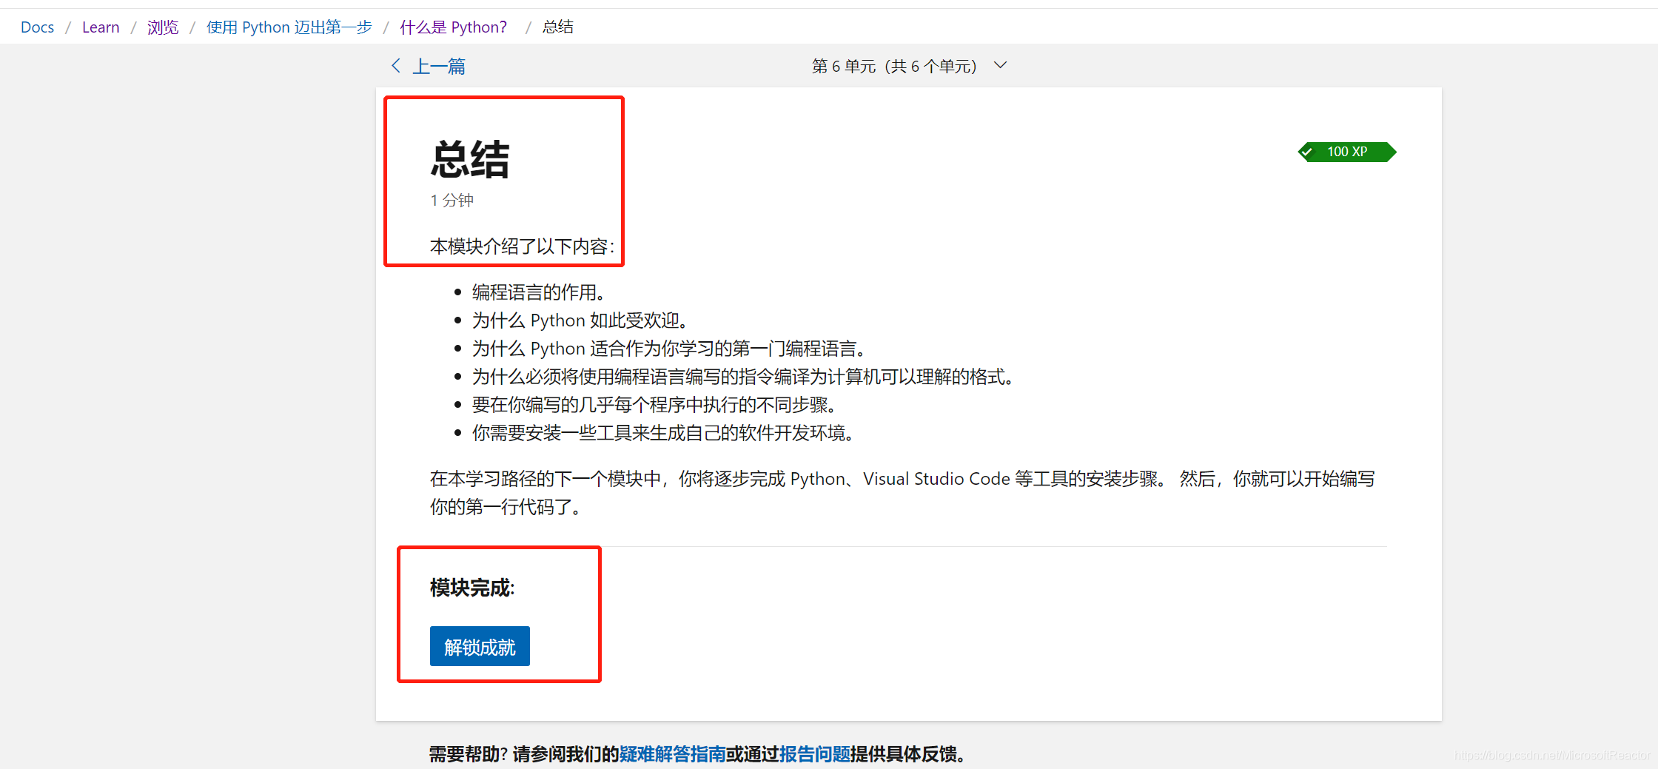Click the 总结 page heading
This screenshot has height=769, width=1658.
click(x=470, y=159)
